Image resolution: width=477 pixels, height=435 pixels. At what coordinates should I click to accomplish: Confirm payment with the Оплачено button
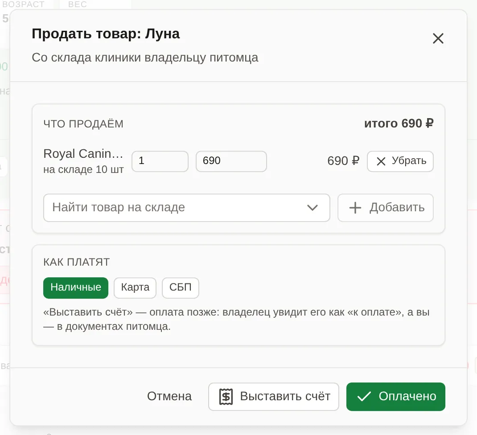pyautogui.click(x=395, y=396)
